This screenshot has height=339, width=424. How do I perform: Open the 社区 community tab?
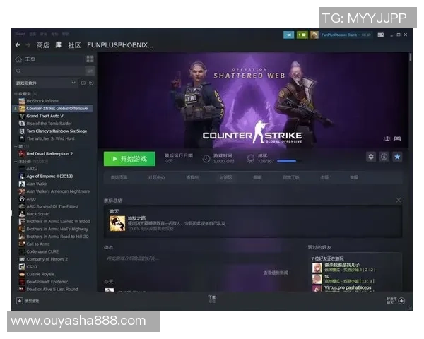coord(74,45)
